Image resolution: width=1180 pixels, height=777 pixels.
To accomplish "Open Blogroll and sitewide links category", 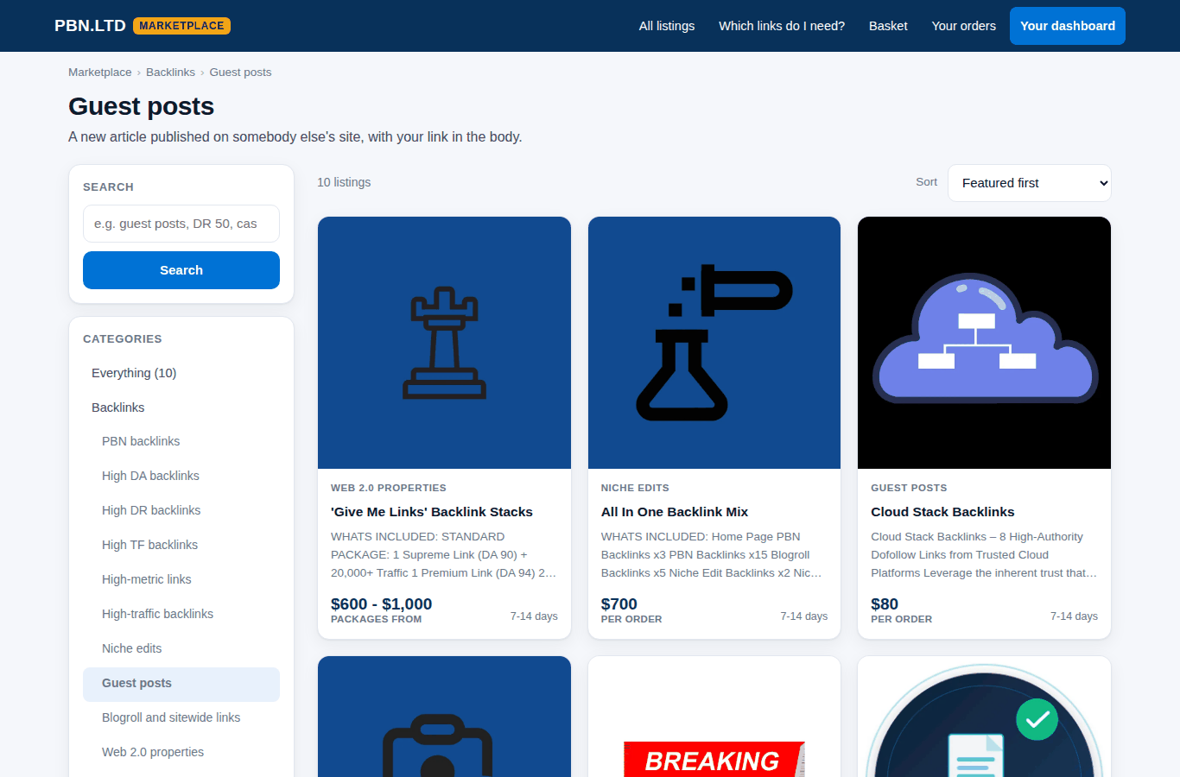I will 181,717.
